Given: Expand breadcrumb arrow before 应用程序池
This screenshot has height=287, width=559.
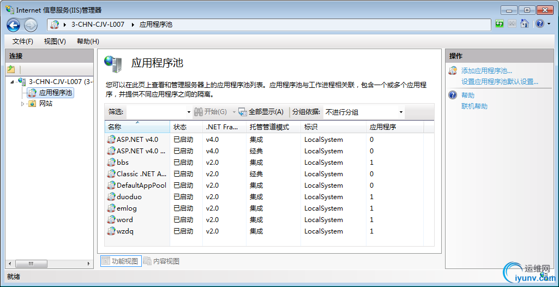Looking at the screenshot, I should pyautogui.click(x=133, y=25).
